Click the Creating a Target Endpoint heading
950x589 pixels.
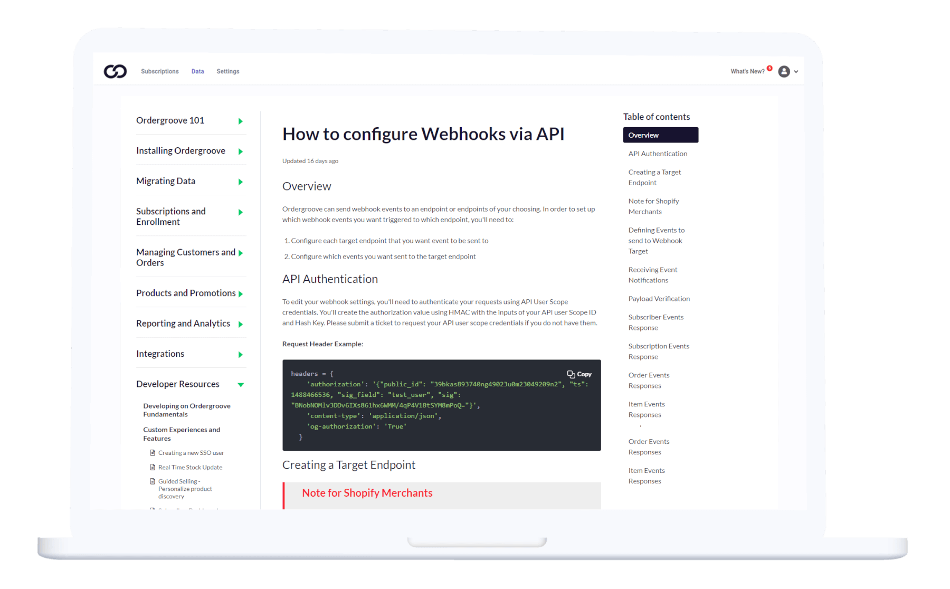(x=349, y=465)
